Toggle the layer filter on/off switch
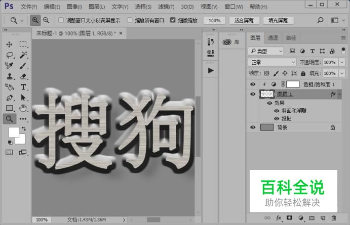The image size is (350, 225). click(343, 51)
